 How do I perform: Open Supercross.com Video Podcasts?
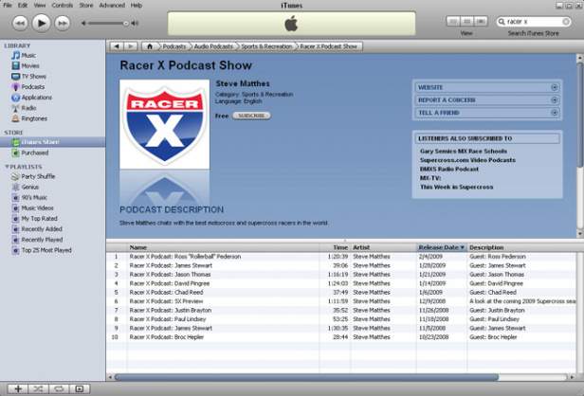467,160
